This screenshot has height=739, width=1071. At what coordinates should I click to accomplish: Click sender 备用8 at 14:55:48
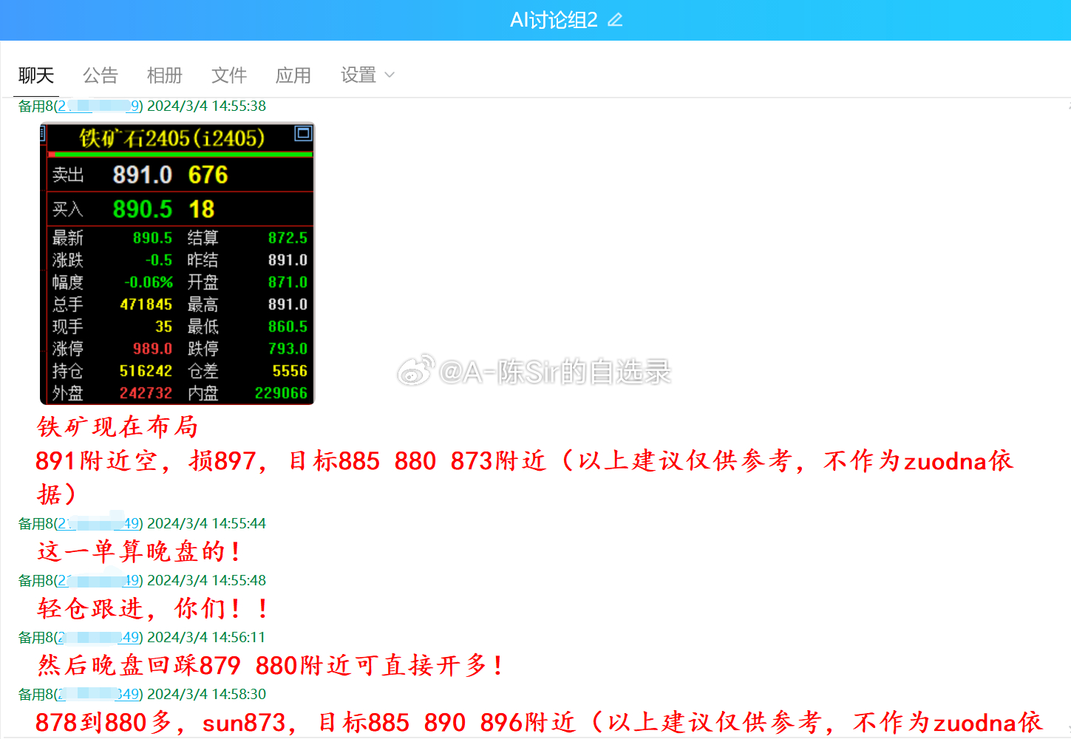(35, 580)
